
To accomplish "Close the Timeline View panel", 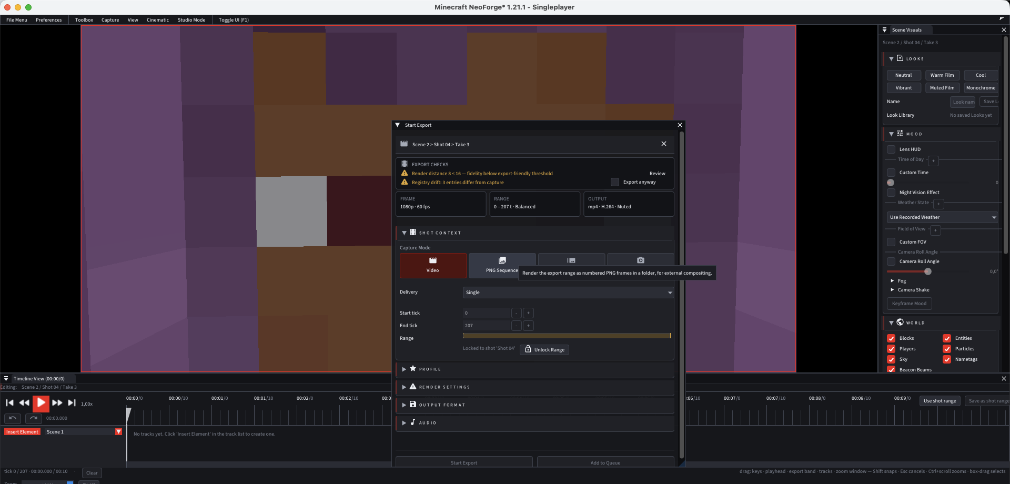I will pos(1004,379).
